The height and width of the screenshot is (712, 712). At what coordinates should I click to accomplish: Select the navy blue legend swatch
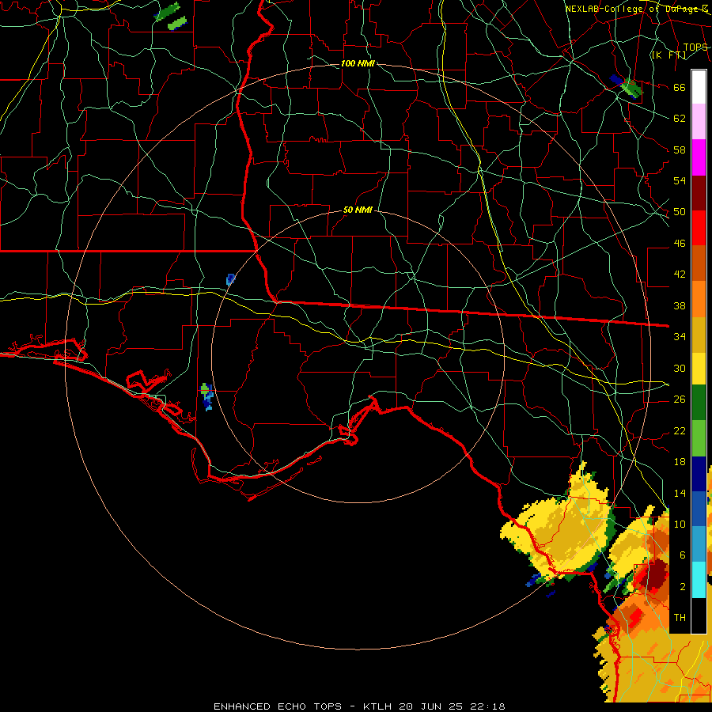tap(699, 474)
